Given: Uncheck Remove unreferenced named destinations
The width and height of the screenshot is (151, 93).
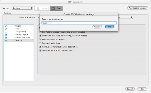Looking at the screenshot, I should click(40, 47).
